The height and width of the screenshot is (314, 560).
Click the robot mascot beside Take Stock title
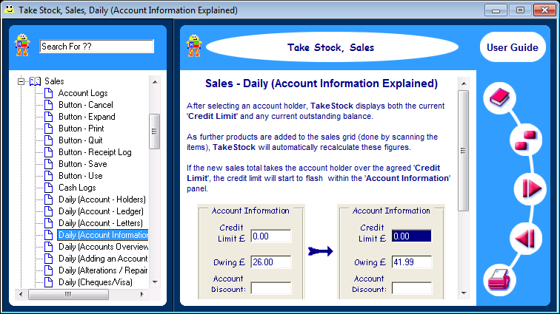pos(194,46)
